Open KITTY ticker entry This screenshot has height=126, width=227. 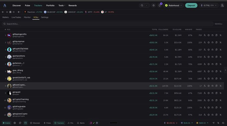92,12
